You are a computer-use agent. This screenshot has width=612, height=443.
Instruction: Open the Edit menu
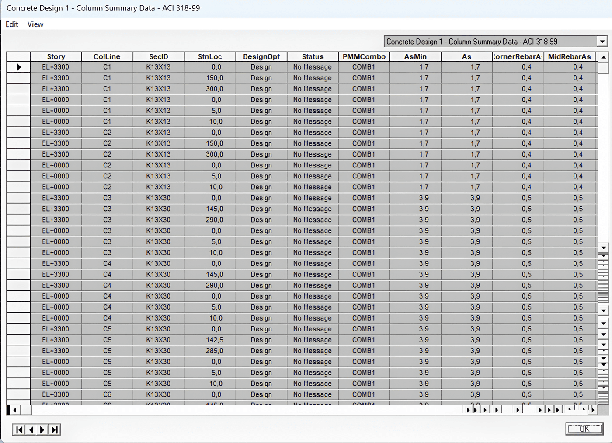[12, 24]
